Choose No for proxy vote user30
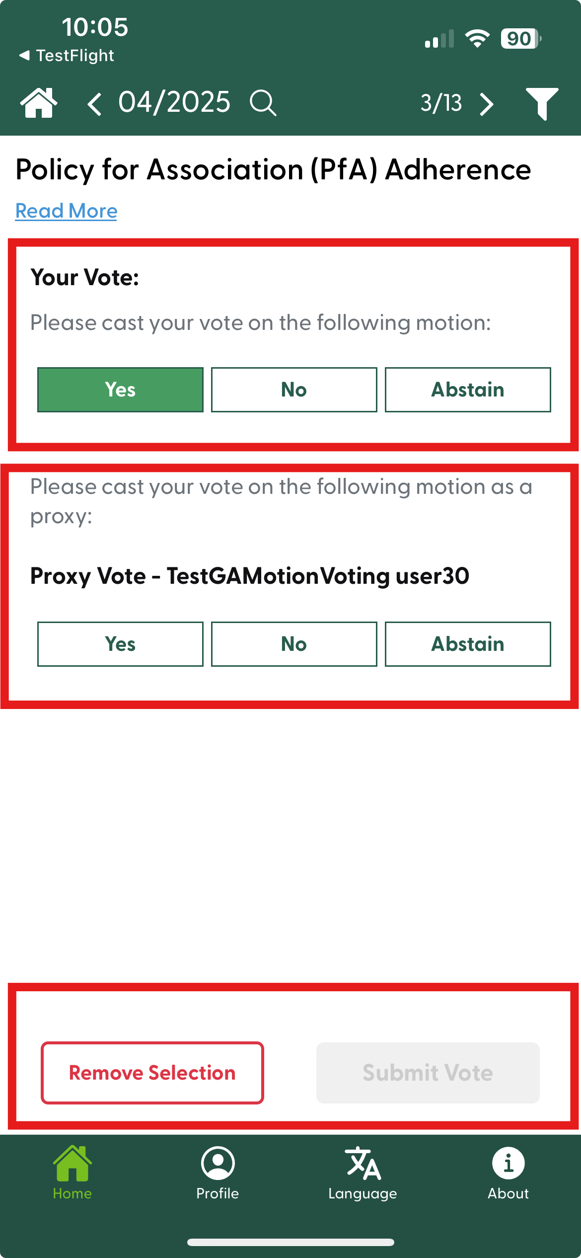 [294, 644]
